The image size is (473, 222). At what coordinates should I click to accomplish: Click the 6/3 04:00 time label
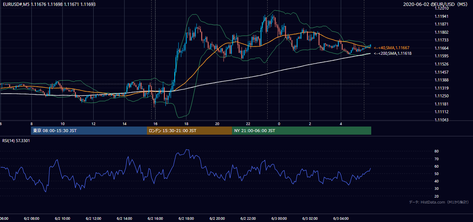coord(341,218)
